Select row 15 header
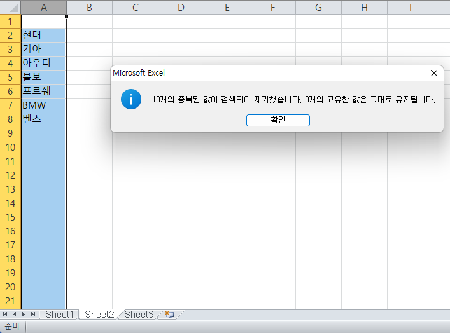The width and height of the screenshot is (450, 333). pyautogui.click(x=10, y=217)
